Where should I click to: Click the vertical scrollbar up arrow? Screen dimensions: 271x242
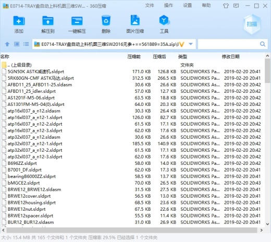click(267, 56)
